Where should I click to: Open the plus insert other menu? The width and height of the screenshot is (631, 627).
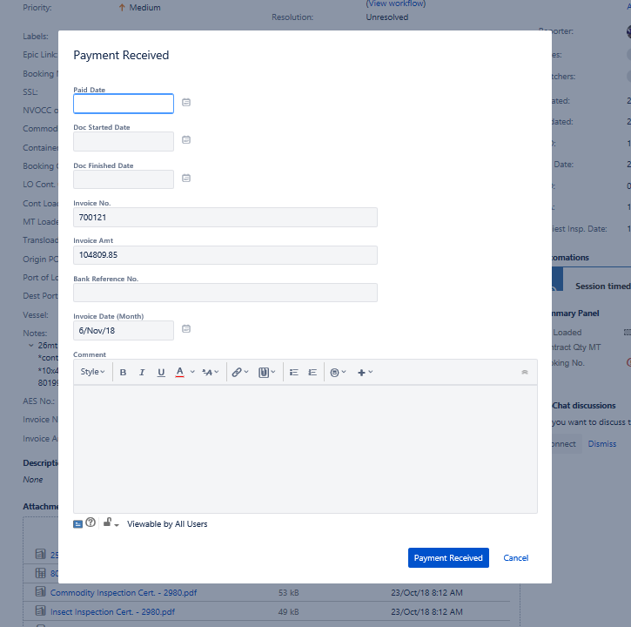(x=365, y=373)
